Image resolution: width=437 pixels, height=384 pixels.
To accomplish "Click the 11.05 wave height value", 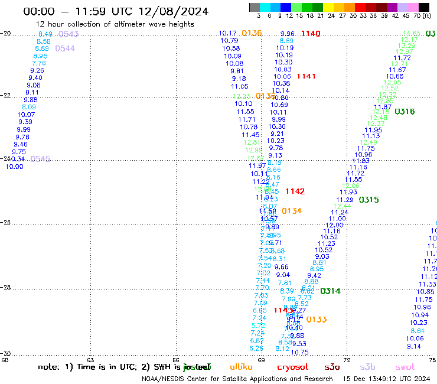I will click(240, 86).
